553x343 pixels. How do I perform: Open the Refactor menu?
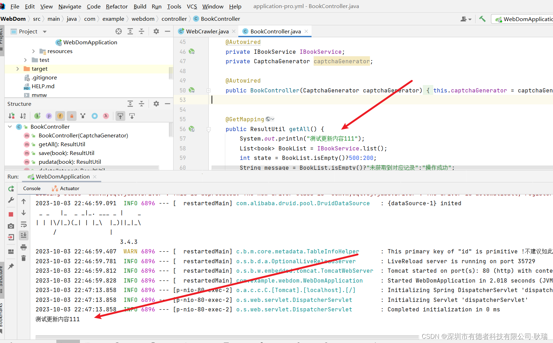coord(117,6)
